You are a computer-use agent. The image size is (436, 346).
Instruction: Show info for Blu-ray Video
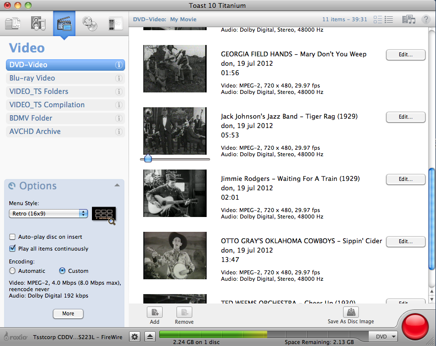119,78
